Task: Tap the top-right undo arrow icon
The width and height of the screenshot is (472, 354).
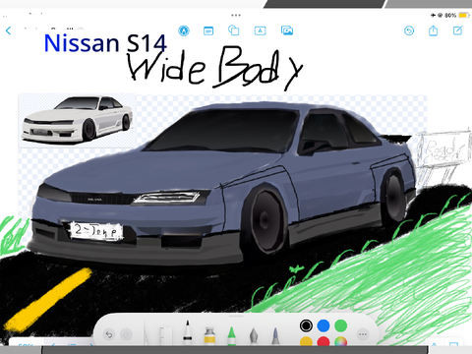Action: point(409,30)
